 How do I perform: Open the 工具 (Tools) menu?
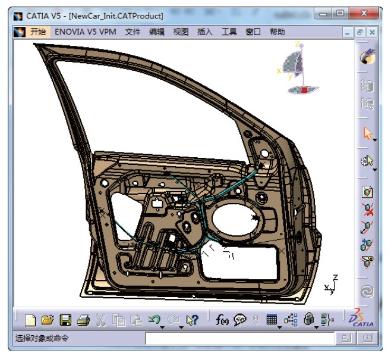click(x=229, y=32)
